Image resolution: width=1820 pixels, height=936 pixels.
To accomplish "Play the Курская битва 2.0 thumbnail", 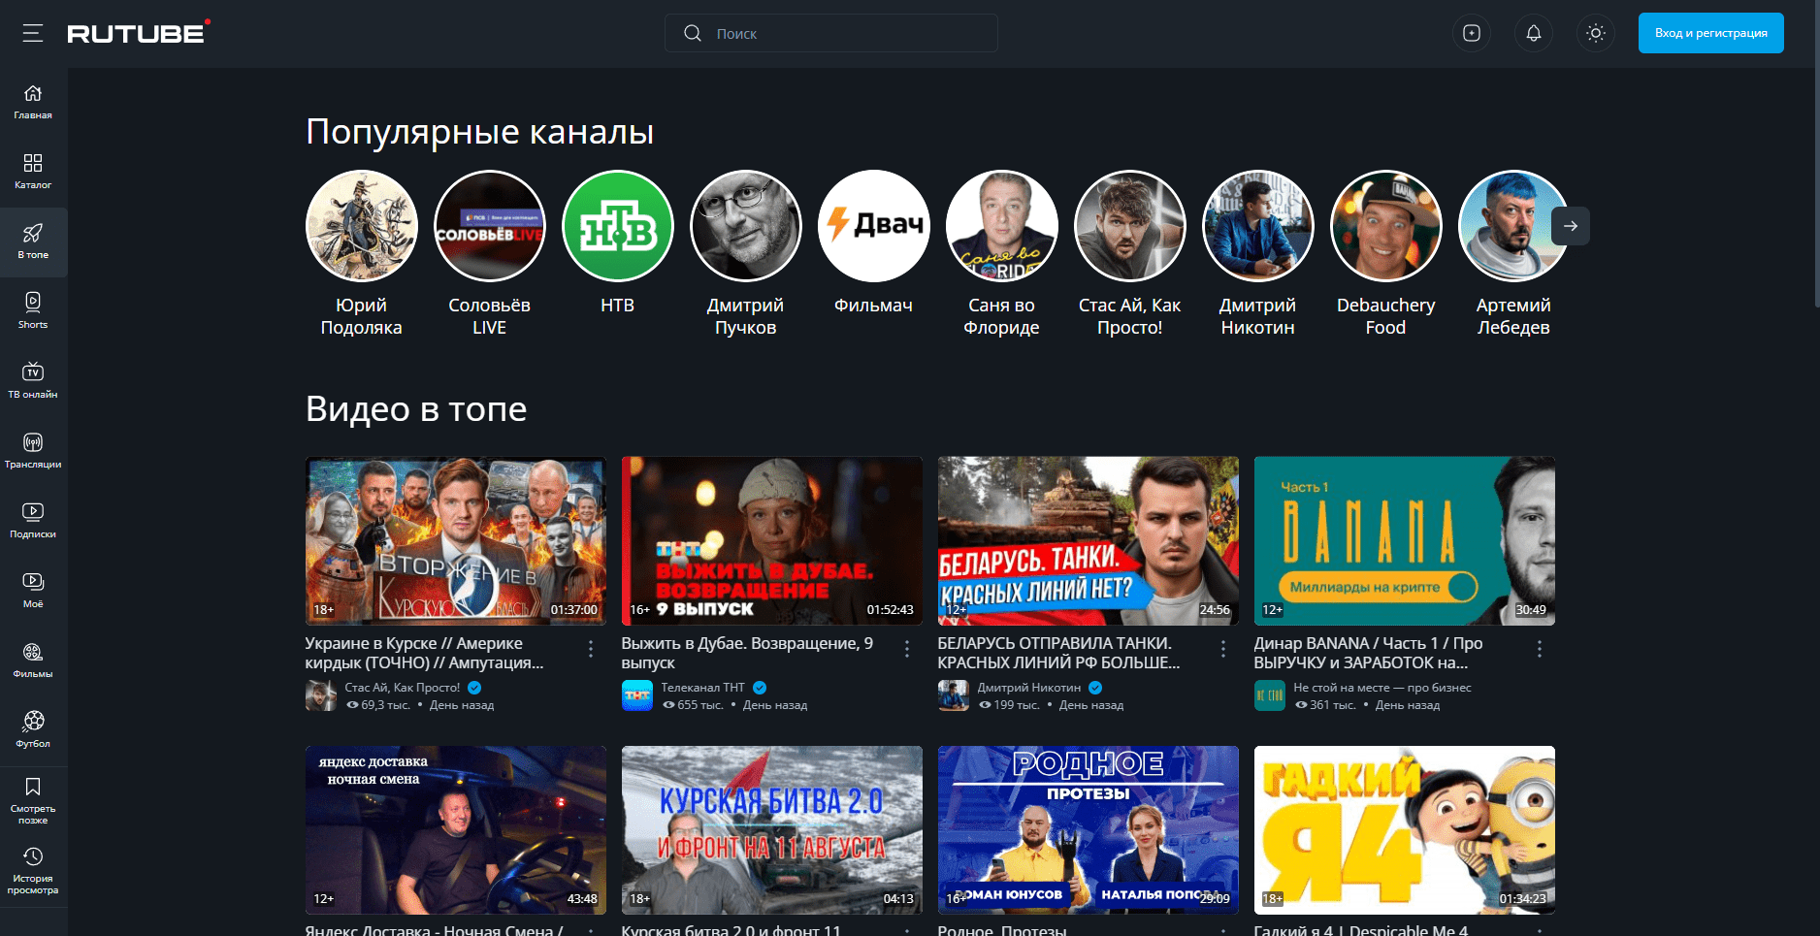I will [772, 830].
